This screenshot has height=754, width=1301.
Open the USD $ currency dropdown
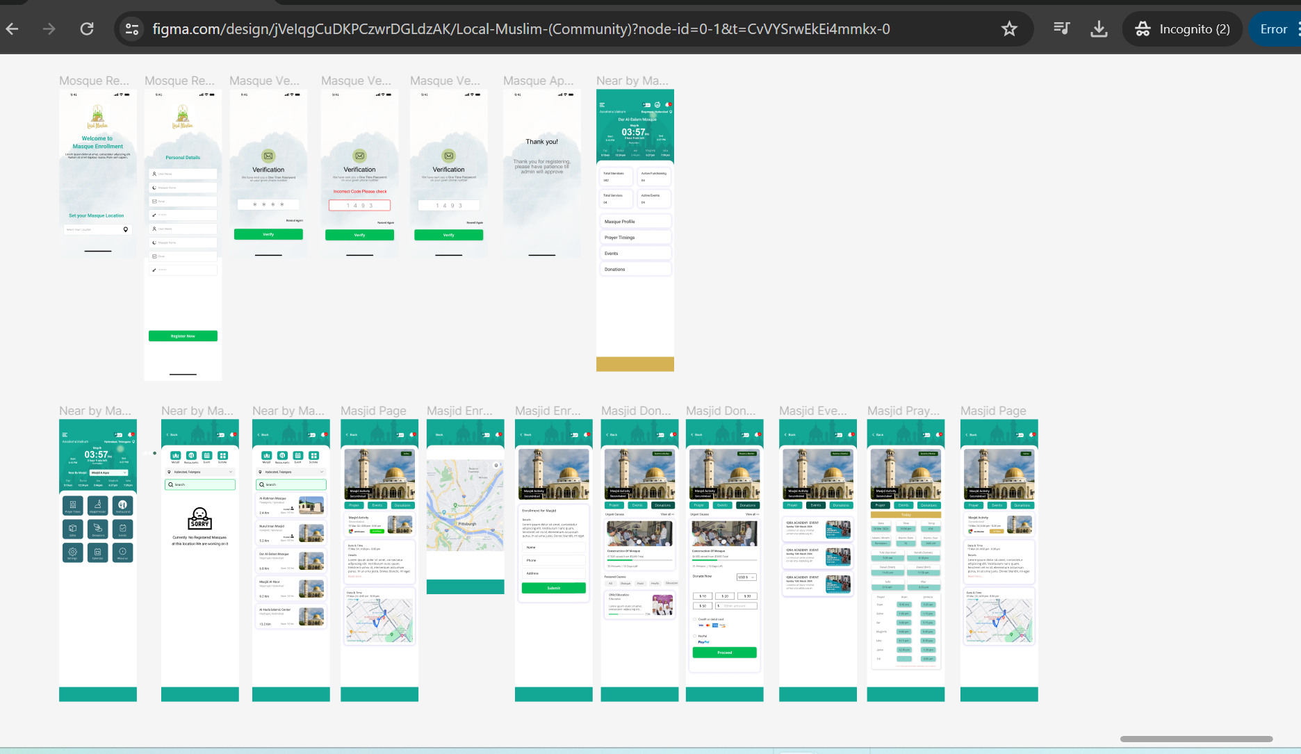click(746, 577)
